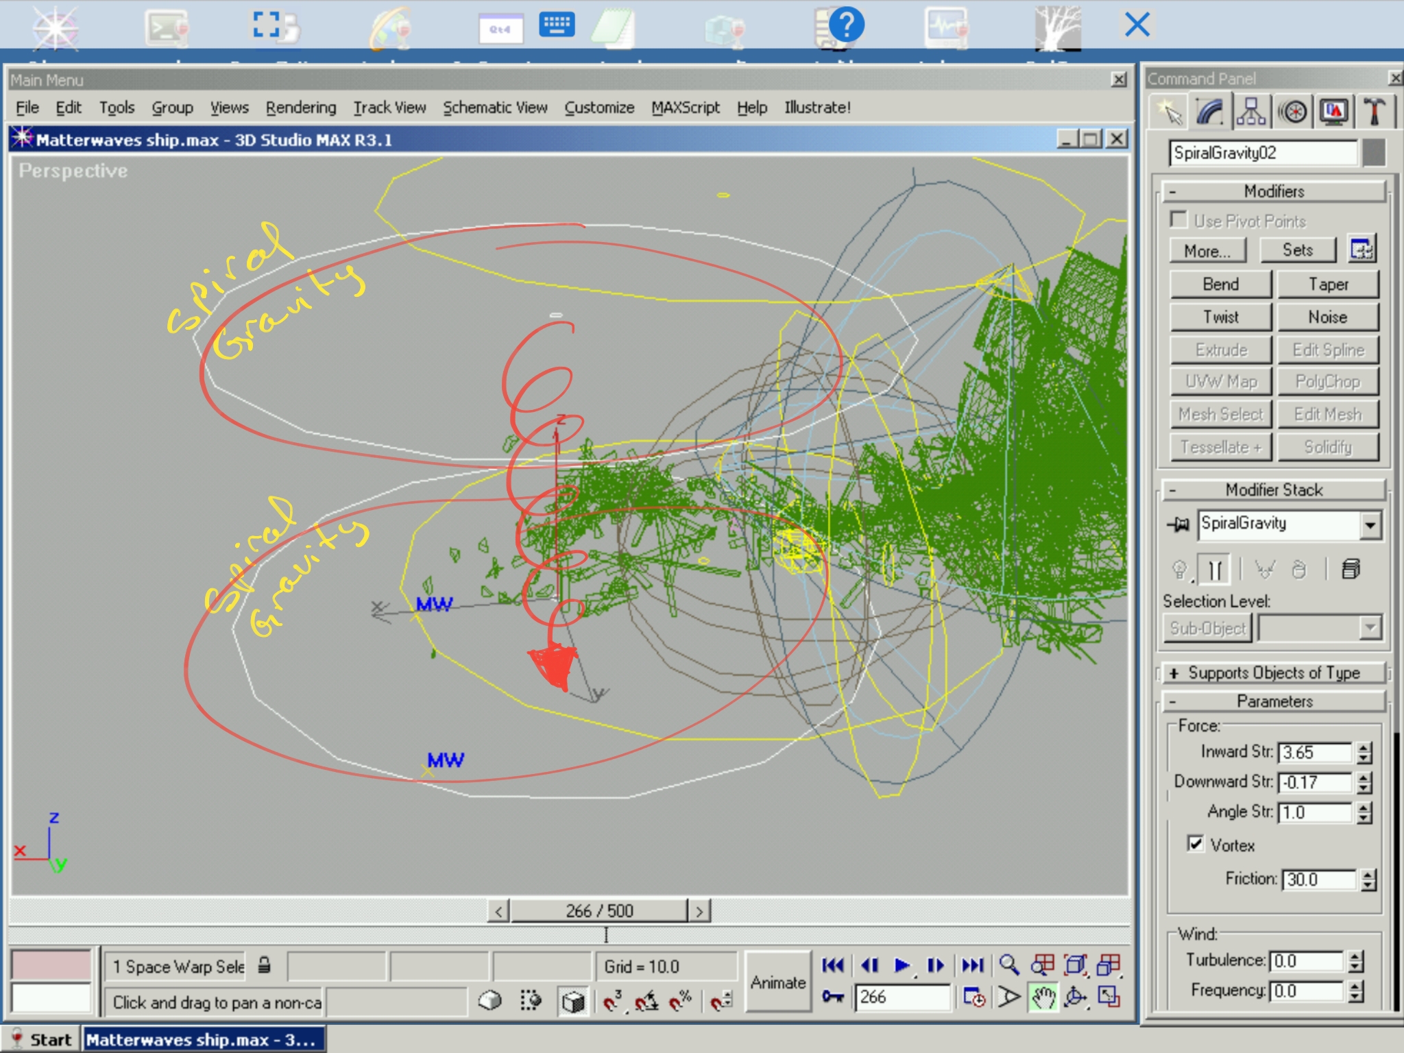This screenshot has height=1053, width=1404.
Task: Open the SpiralGravity modifier stack dropdown
Action: coord(1370,525)
